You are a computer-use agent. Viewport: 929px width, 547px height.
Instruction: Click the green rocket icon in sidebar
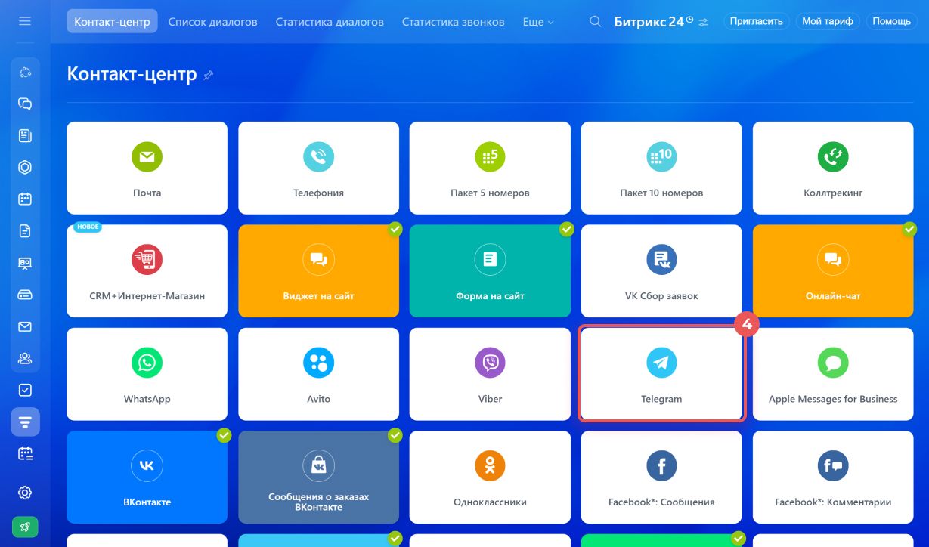(x=25, y=527)
